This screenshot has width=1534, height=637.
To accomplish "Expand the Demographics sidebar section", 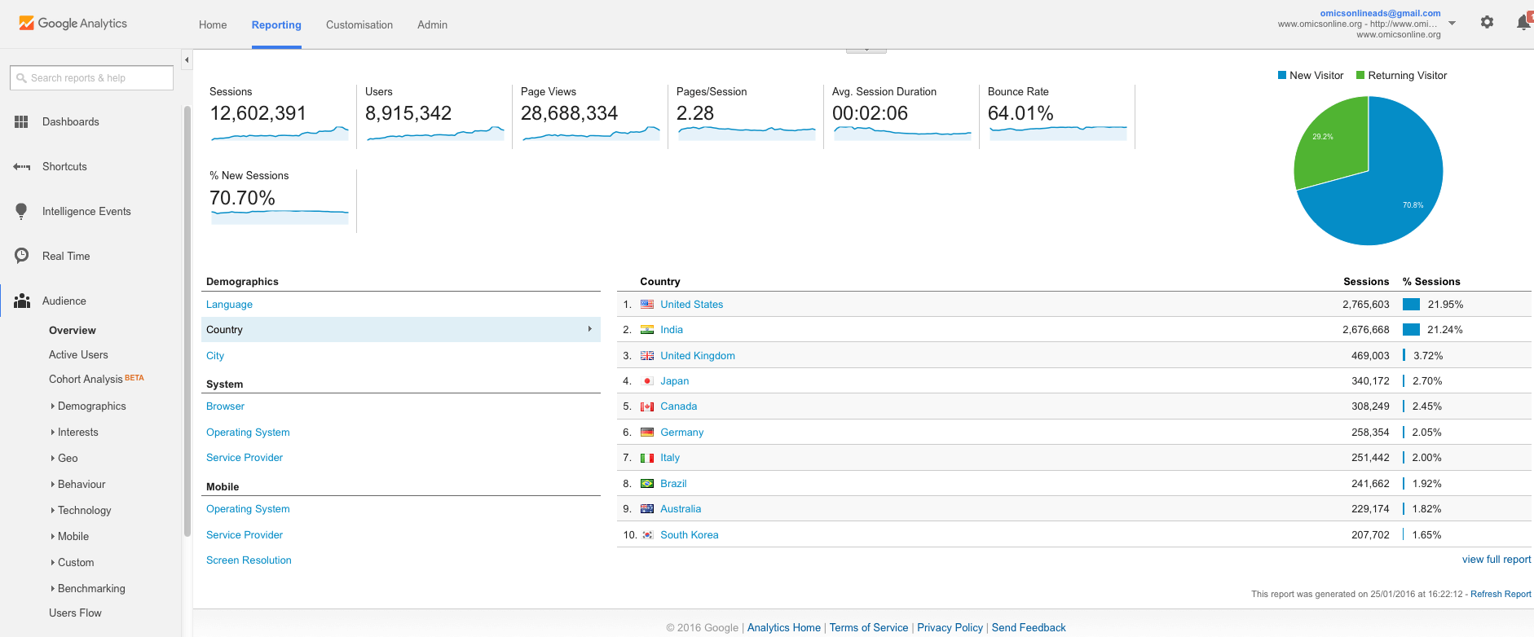I will coord(91,406).
